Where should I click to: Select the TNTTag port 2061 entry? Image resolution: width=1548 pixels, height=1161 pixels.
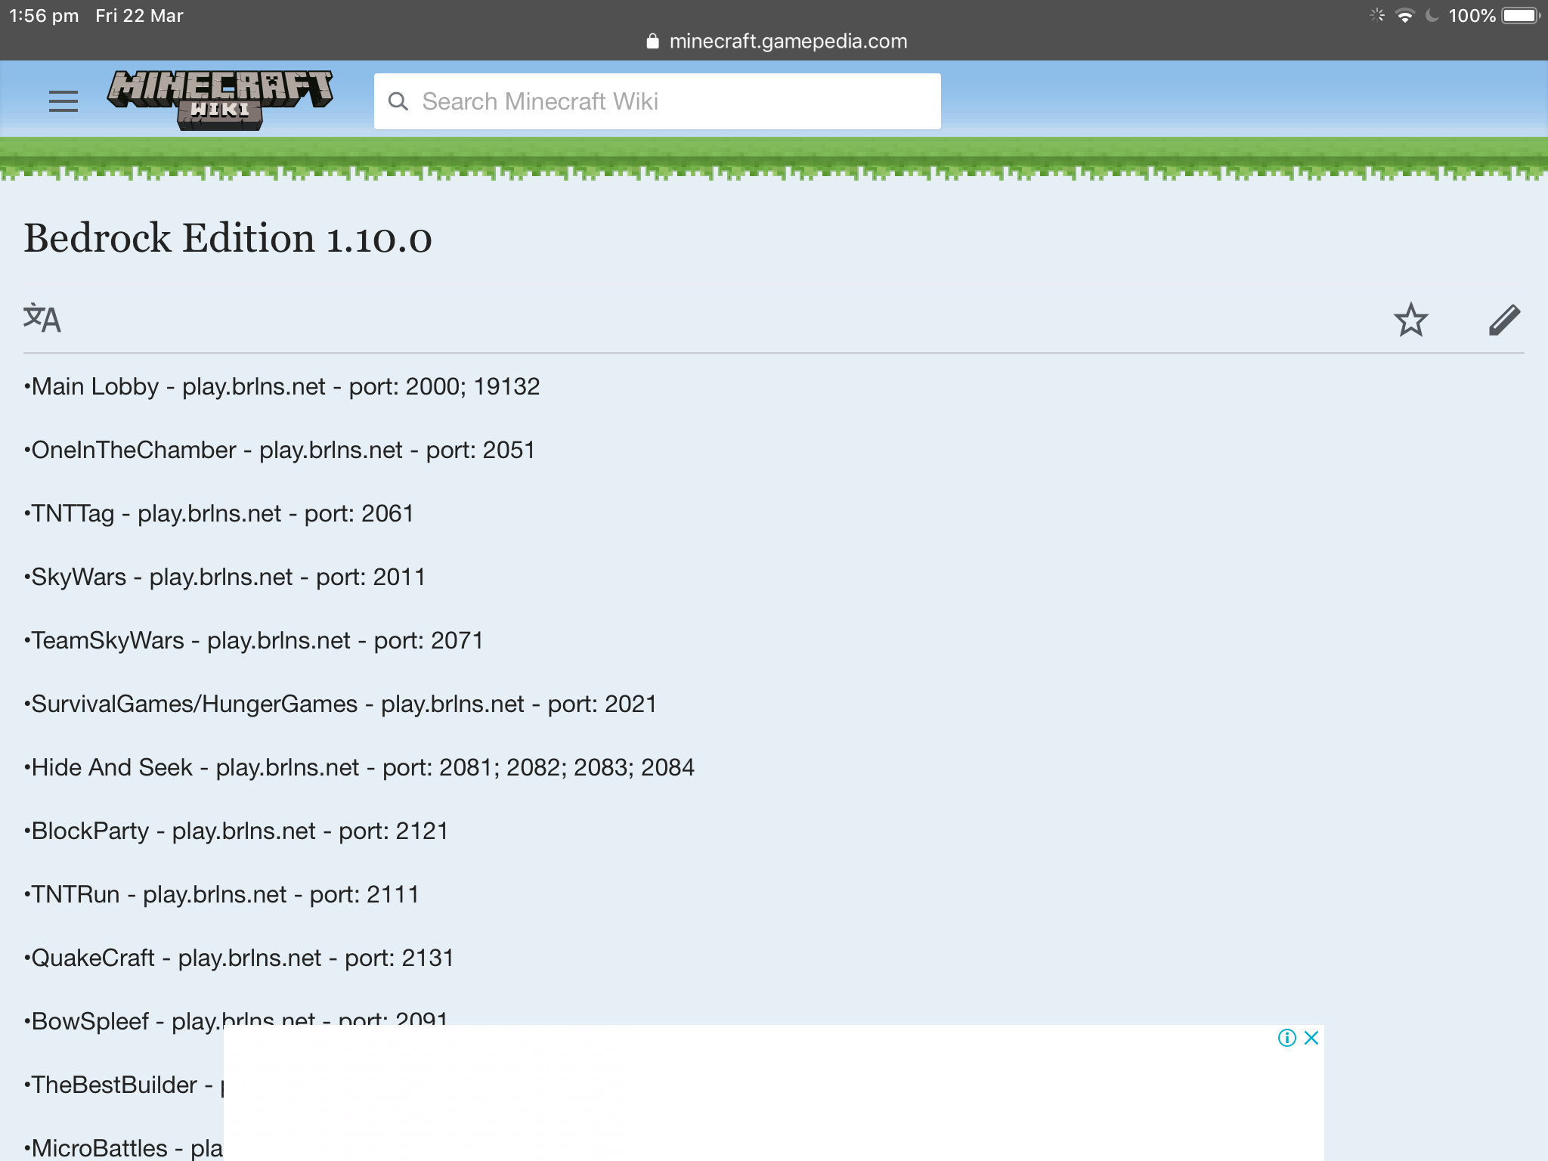219,513
